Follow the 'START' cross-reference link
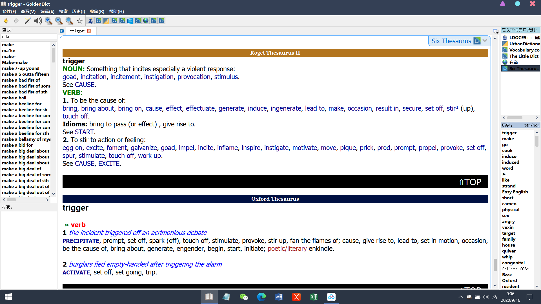 tap(84, 132)
